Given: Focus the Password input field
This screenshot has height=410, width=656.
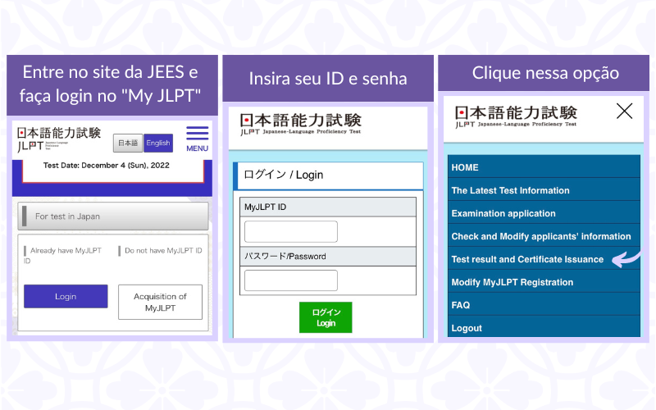Looking at the screenshot, I should 290,280.
